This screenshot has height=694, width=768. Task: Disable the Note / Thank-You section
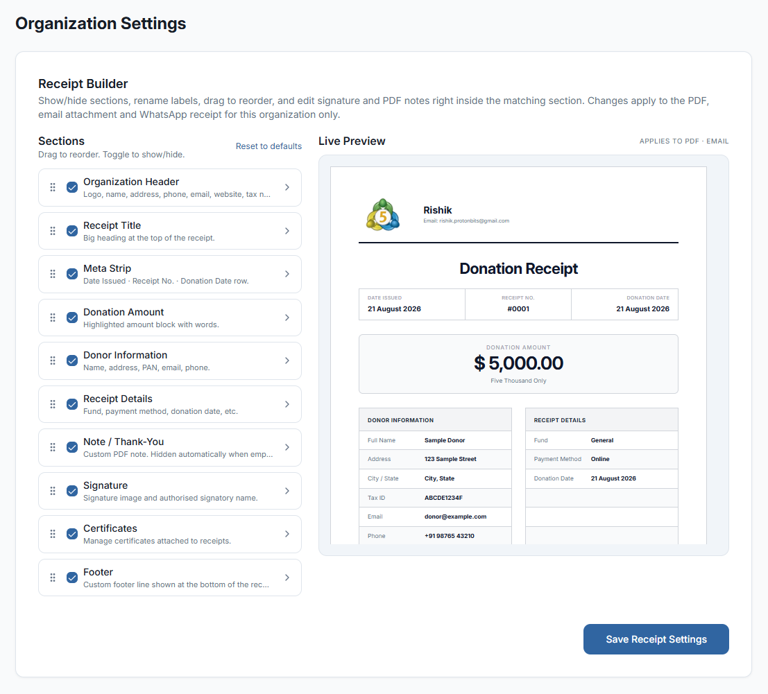72,447
